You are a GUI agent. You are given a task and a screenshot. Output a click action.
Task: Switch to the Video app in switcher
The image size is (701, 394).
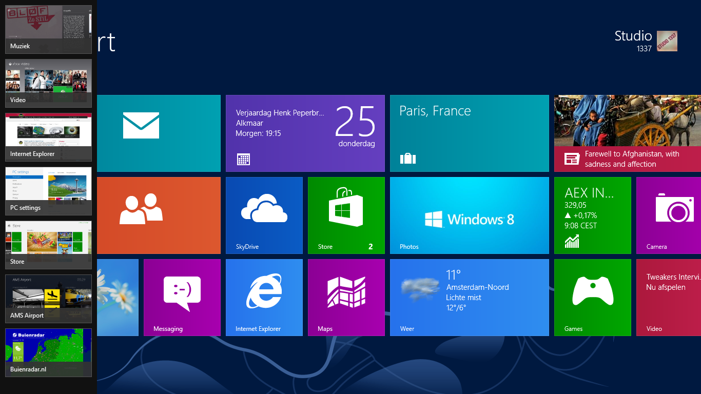(x=48, y=83)
